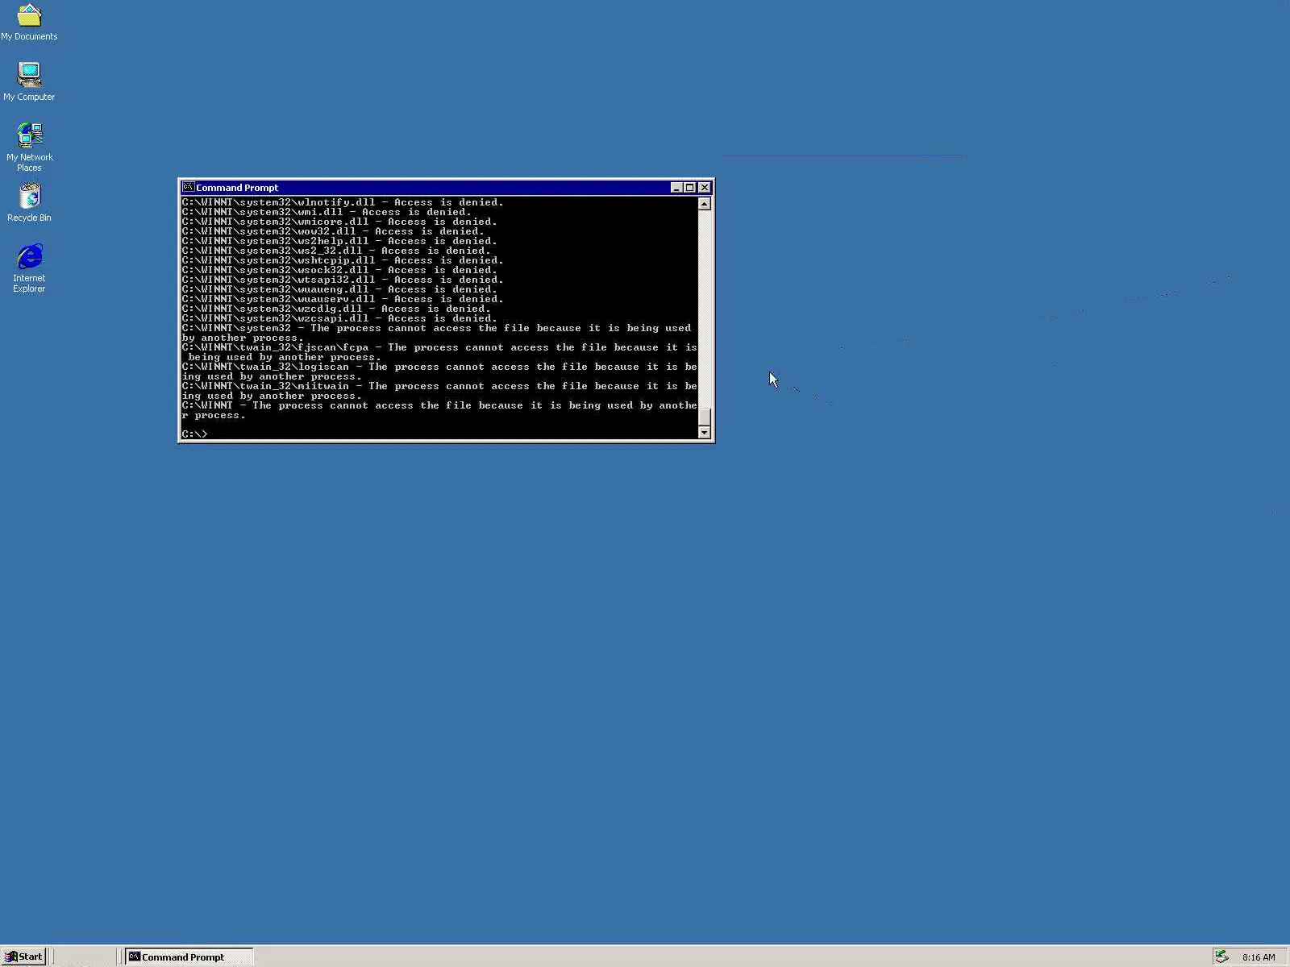Select the Recycle Bin icon
This screenshot has width=1290, height=967.
[29, 202]
